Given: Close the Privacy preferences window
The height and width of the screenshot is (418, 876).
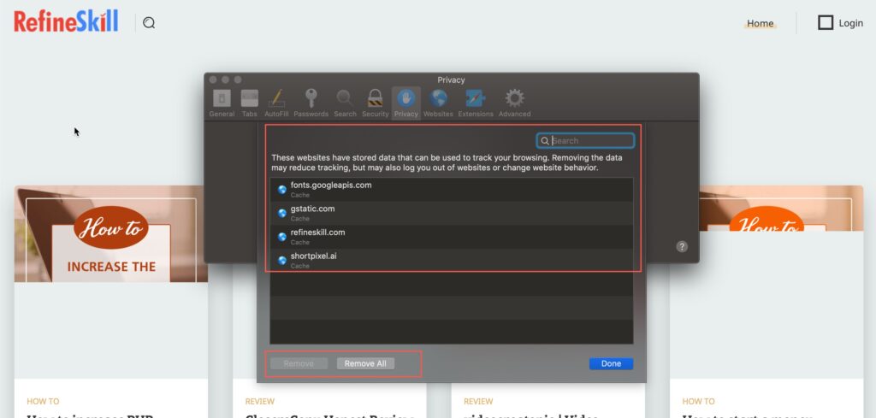Looking at the screenshot, I should click(213, 79).
